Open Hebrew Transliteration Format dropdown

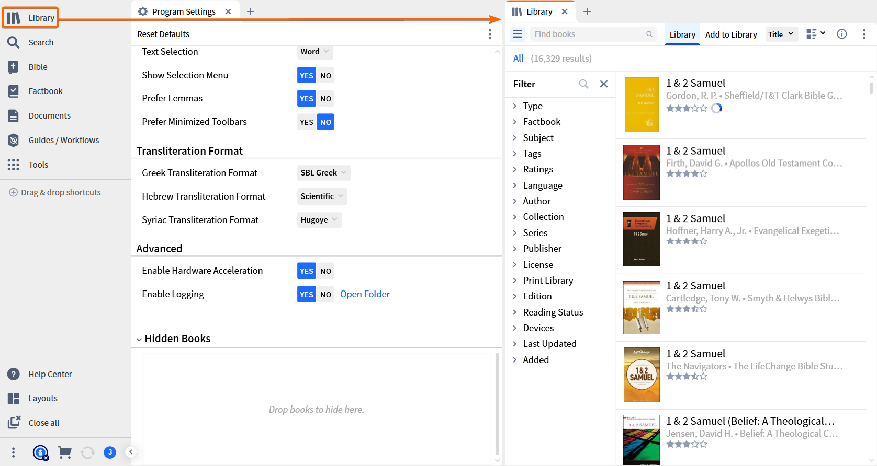click(x=322, y=196)
